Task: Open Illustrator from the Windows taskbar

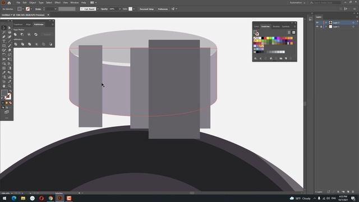Action: point(59,198)
